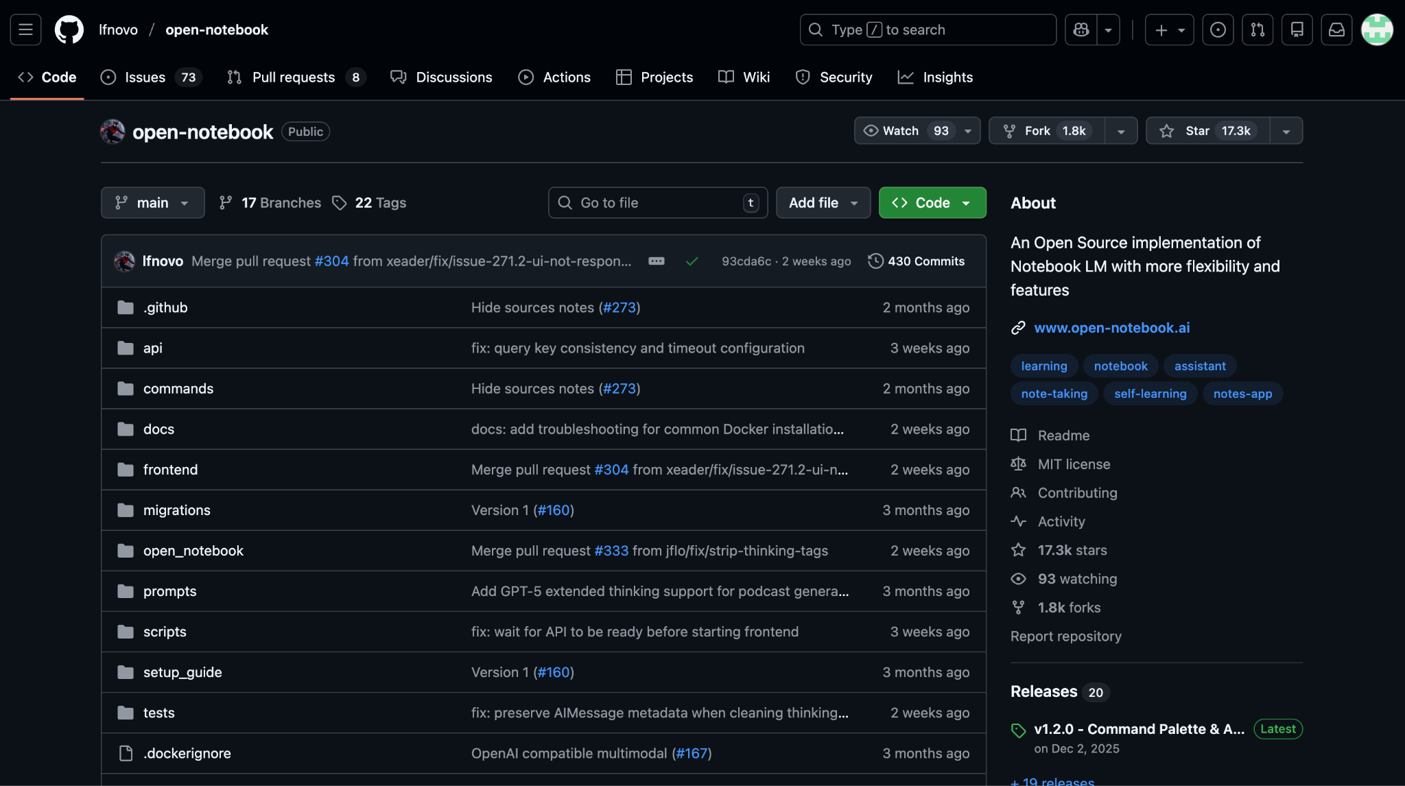This screenshot has height=786, width=1405.
Task: Open the Insights tab
Action: pyautogui.click(x=947, y=78)
